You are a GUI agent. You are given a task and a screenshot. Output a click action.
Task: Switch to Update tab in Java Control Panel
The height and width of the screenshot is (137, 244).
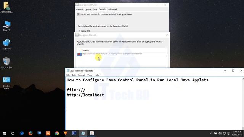pyautogui.click(x=88, y=10)
